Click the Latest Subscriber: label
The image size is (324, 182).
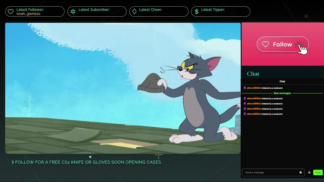point(94,10)
